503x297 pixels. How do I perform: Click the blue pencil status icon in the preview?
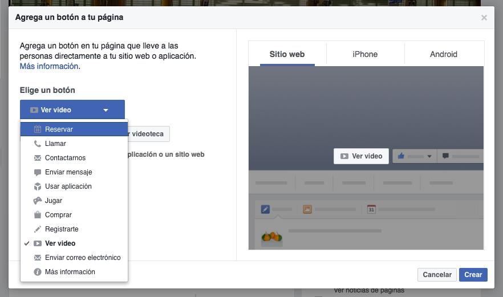pos(265,209)
